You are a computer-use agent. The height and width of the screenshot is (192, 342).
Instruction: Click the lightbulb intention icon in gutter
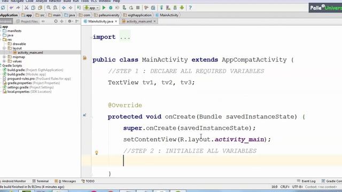[97, 153]
